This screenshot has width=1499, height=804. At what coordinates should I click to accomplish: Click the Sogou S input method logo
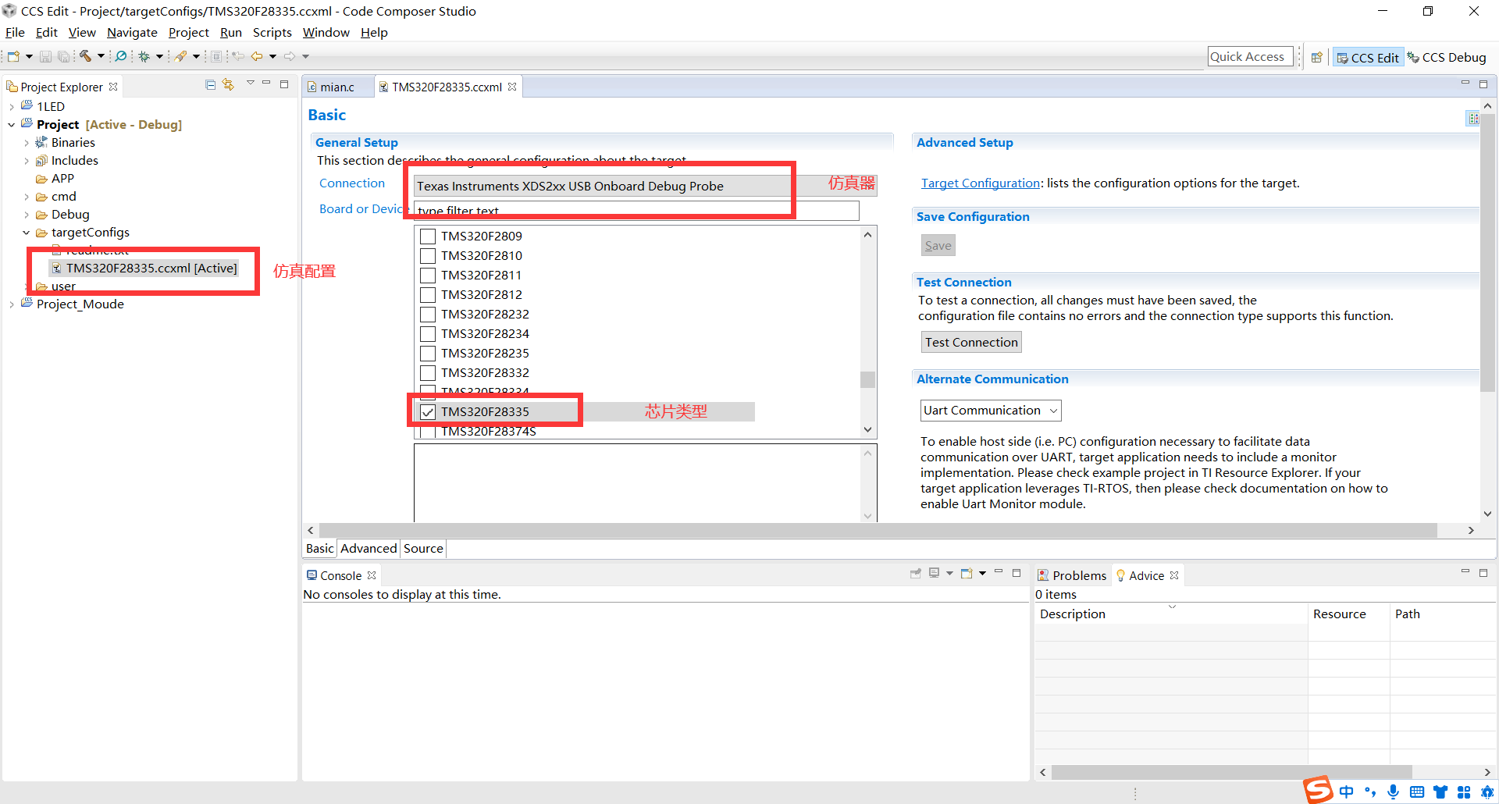(1318, 790)
